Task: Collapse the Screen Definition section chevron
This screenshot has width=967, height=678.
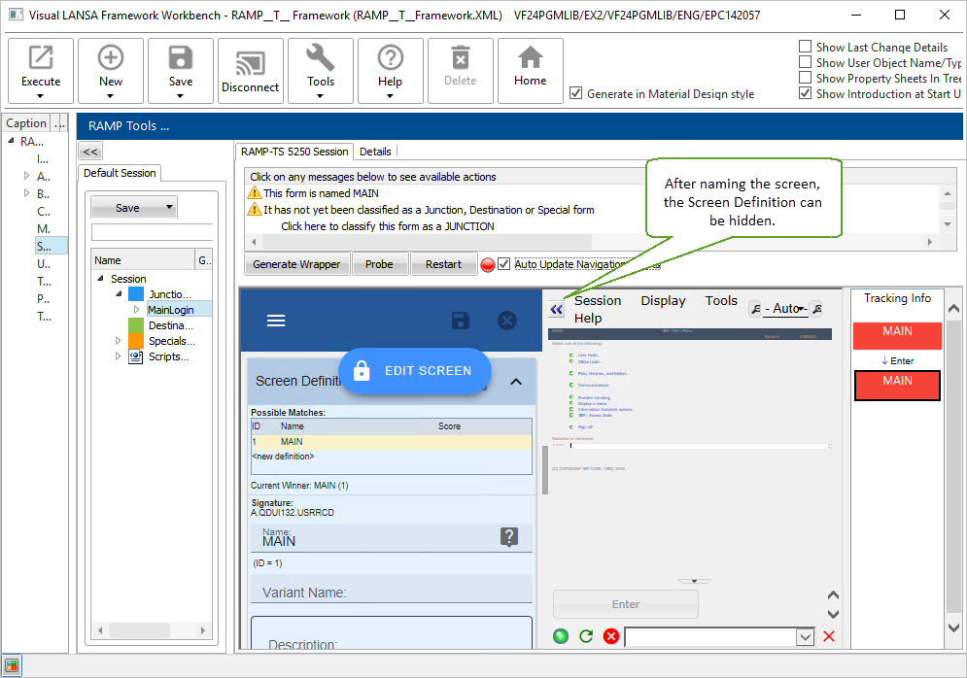Action: tap(516, 382)
